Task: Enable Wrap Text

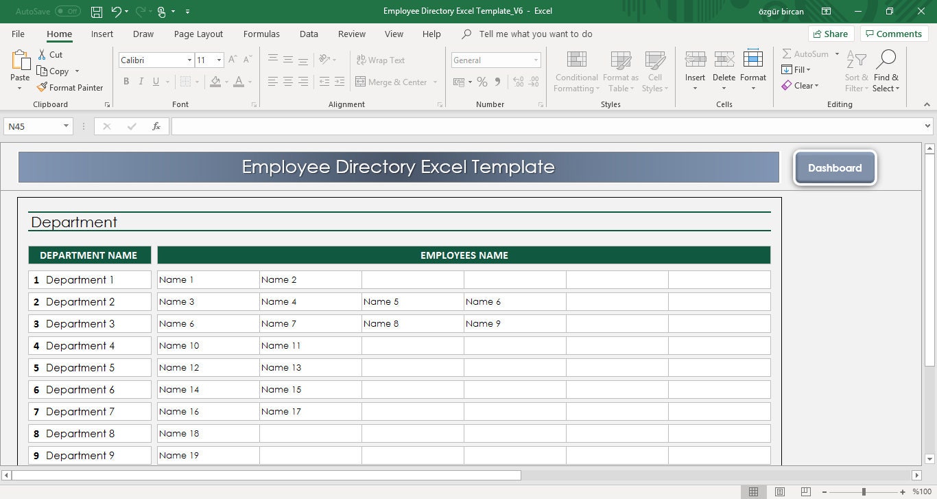Action: coord(380,60)
